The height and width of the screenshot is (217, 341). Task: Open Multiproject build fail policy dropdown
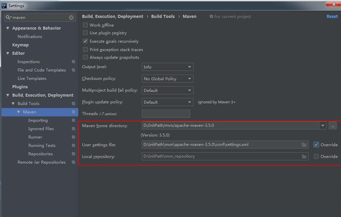coord(167,91)
